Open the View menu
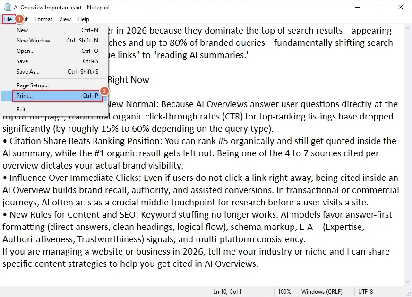412x297 pixels. click(x=65, y=19)
